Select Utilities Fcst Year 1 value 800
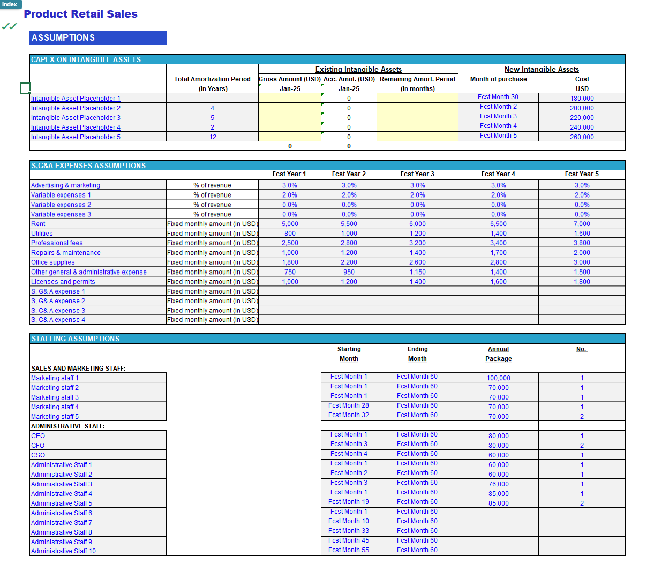The image size is (654, 579). (x=290, y=234)
